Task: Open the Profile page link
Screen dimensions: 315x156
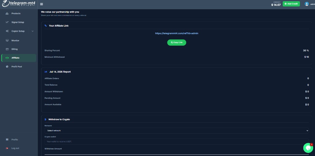Action: [15, 139]
